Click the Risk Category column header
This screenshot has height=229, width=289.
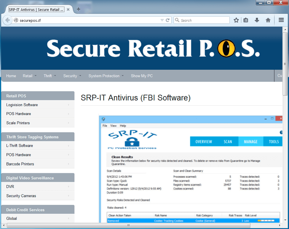click(205, 215)
